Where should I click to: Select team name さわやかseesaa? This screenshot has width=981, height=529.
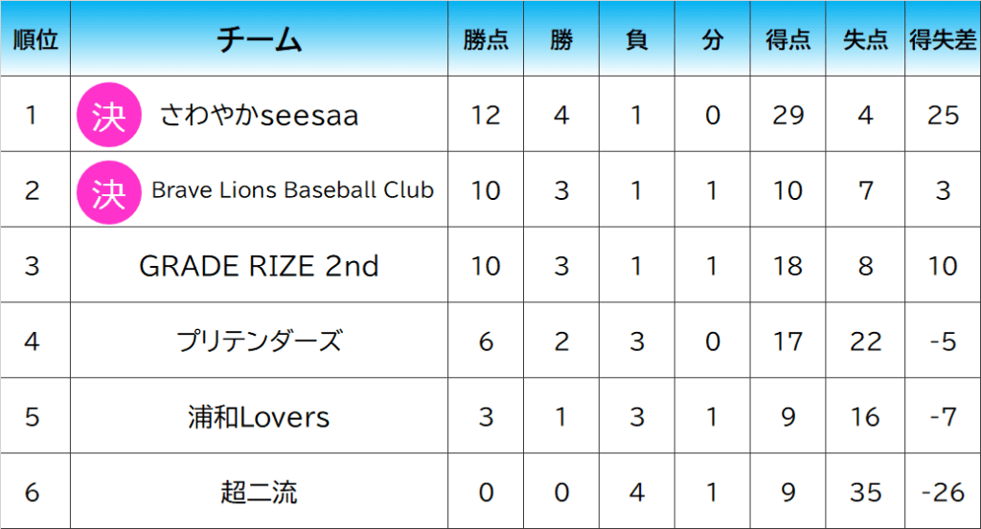point(259,115)
